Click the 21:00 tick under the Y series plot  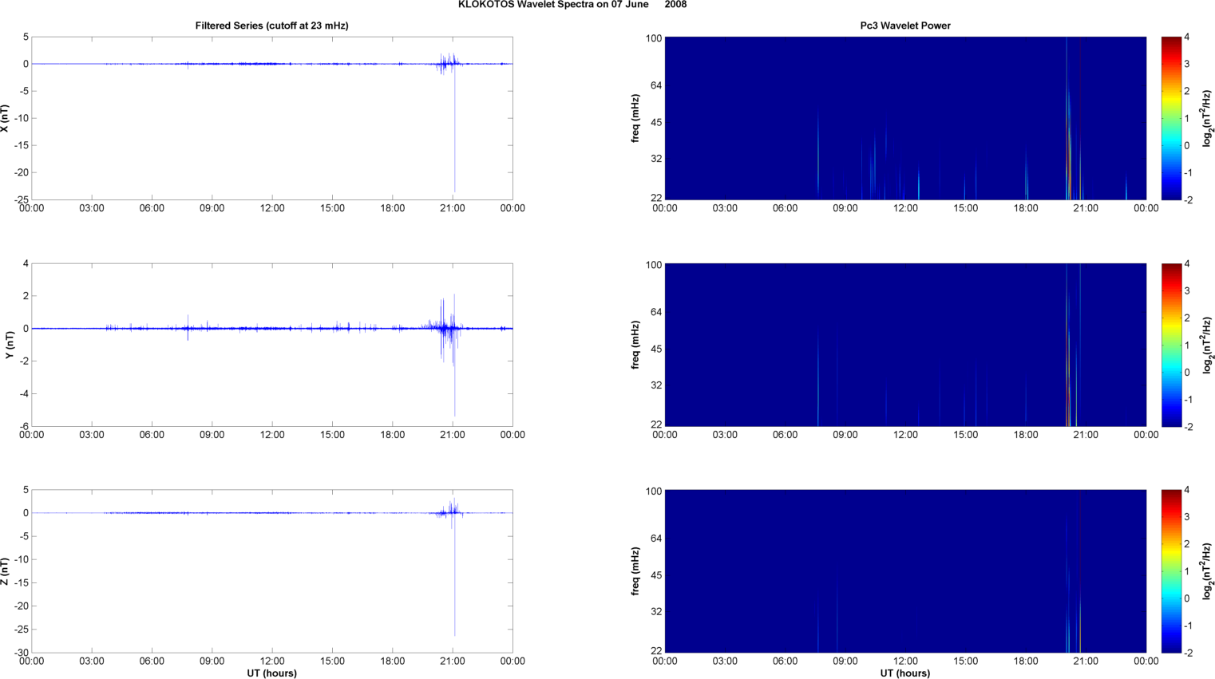453,435
